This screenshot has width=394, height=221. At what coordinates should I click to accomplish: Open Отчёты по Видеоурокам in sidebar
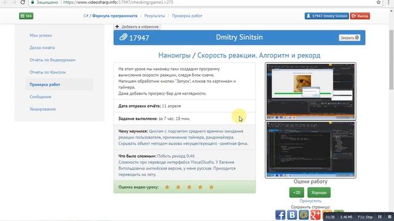(x=52, y=60)
